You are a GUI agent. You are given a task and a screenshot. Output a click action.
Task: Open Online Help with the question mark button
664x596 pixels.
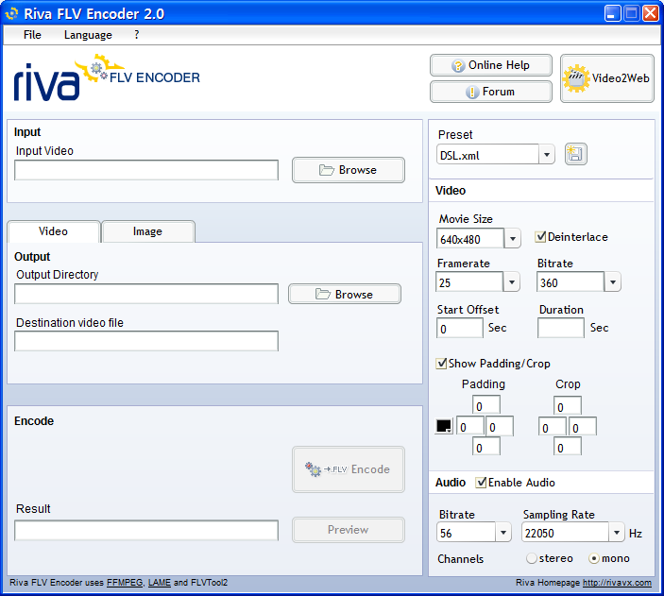pyautogui.click(x=491, y=65)
